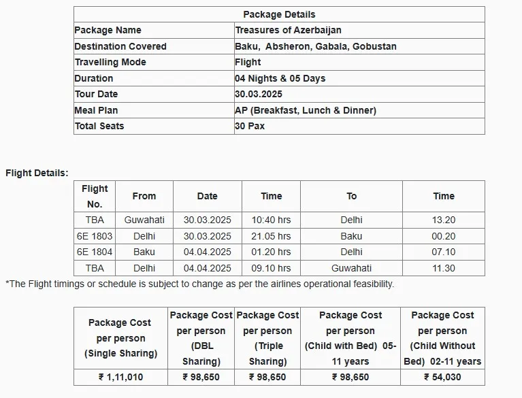Click 'Baku' in the To column

click(351, 236)
